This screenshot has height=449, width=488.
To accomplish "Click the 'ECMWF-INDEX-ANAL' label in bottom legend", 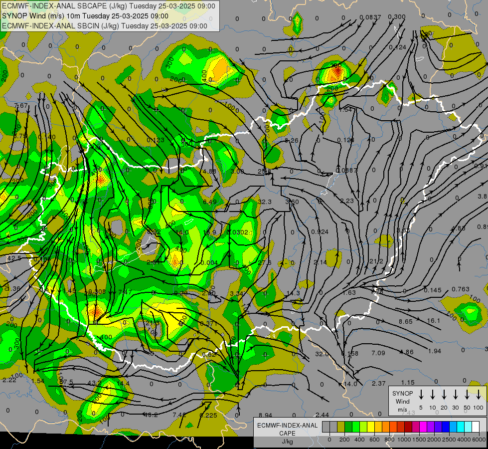I will (x=287, y=426).
